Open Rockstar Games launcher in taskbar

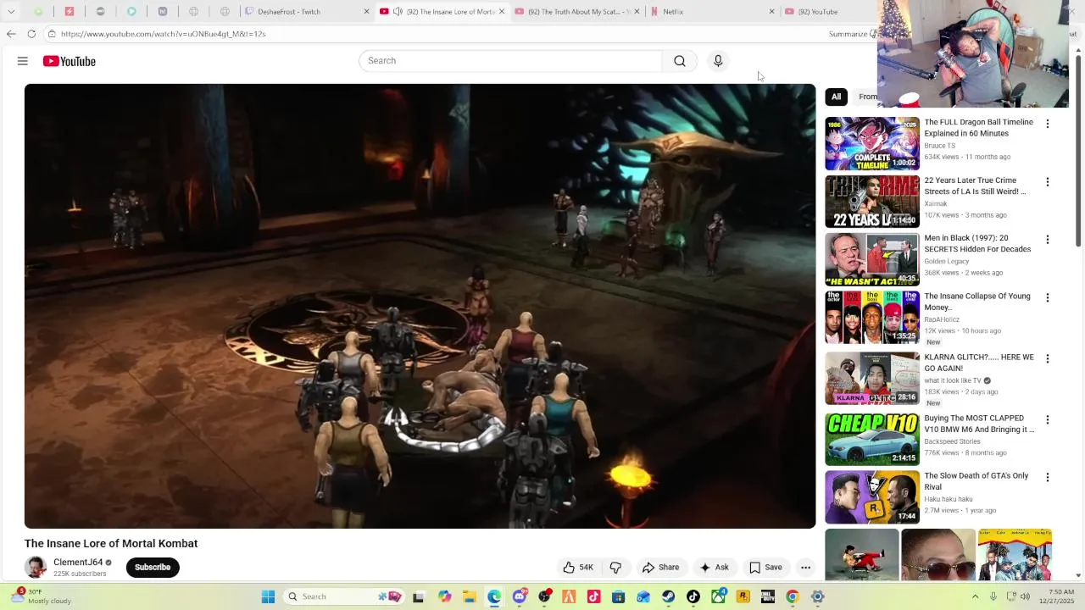743,596
